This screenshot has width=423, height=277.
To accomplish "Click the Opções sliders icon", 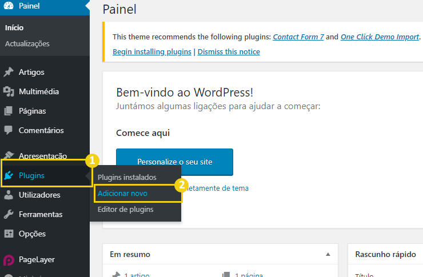I will [x=9, y=234].
